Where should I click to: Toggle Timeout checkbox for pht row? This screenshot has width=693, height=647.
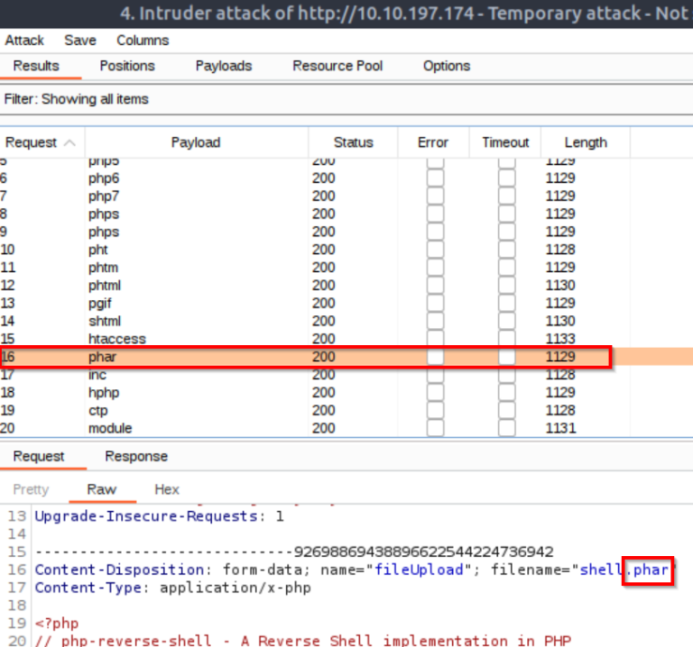pos(507,250)
